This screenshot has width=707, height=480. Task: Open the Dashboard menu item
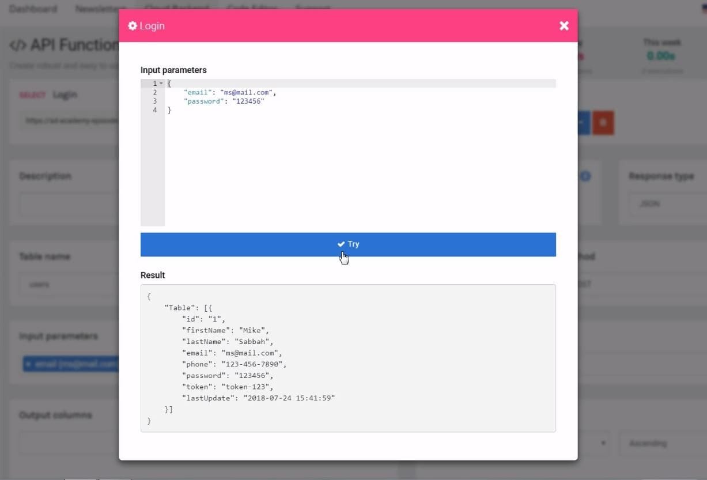click(x=33, y=9)
